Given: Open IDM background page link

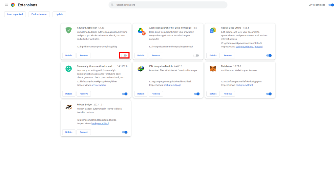Looking at the screenshot, I should 172,85.
